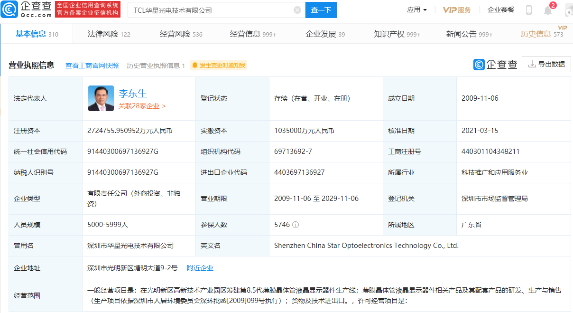
Task: Expand 关联28家企业 related companies
Action: pos(142,106)
